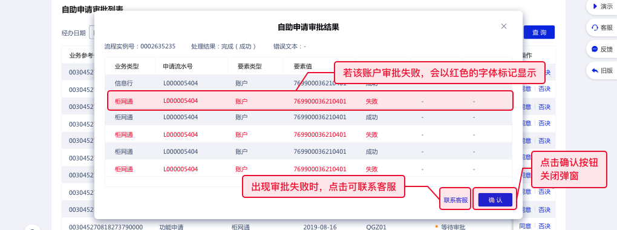Click reference number 0030452708182737900000 in the list

point(106,227)
